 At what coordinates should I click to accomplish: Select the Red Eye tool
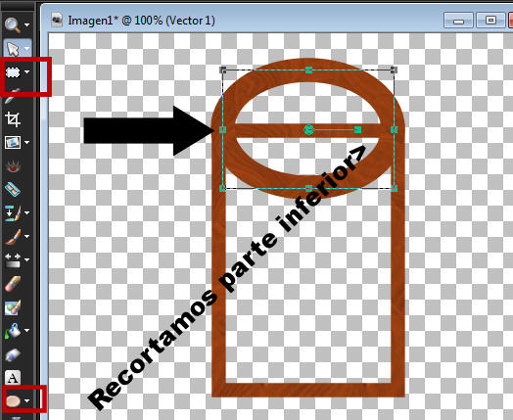click(13, 166)
